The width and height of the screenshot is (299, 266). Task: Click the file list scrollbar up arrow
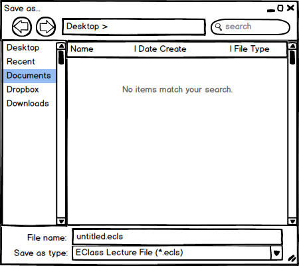pyautogui.click(x=292, y=46)
